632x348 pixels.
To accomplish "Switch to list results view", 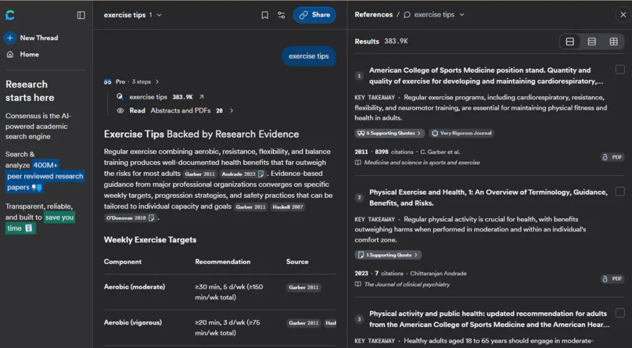I will (x=592, y=41).
